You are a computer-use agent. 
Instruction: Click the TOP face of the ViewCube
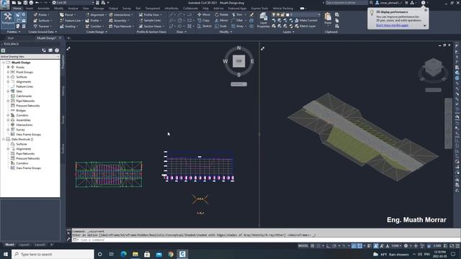[x=238, y=61]
